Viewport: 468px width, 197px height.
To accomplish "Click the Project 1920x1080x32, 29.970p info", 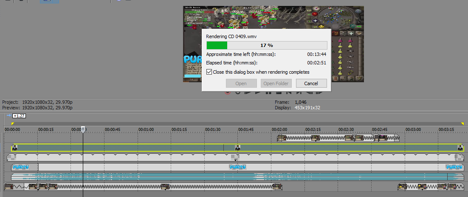I will [x=37, y=102].
